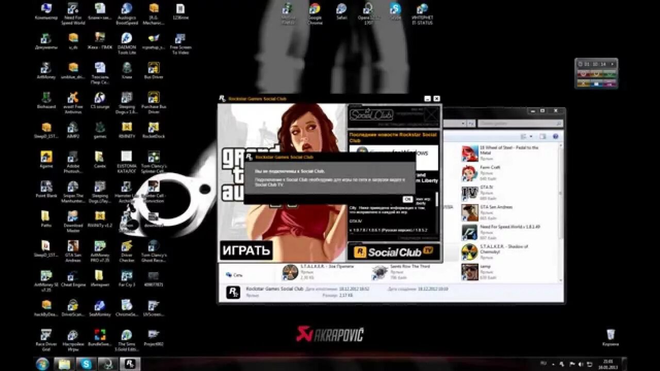Click OK in the Social Club dialog
Screen dimensions: 660x371
point(407,199)
